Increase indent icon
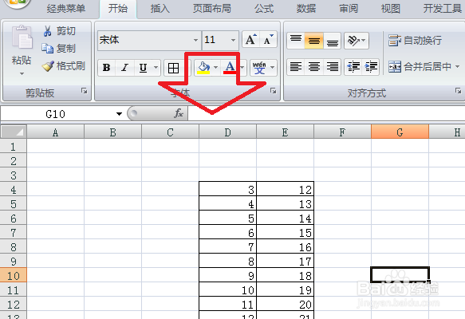Image resolution: width=465 pixels, height=319 pixels. pos(371,67)
